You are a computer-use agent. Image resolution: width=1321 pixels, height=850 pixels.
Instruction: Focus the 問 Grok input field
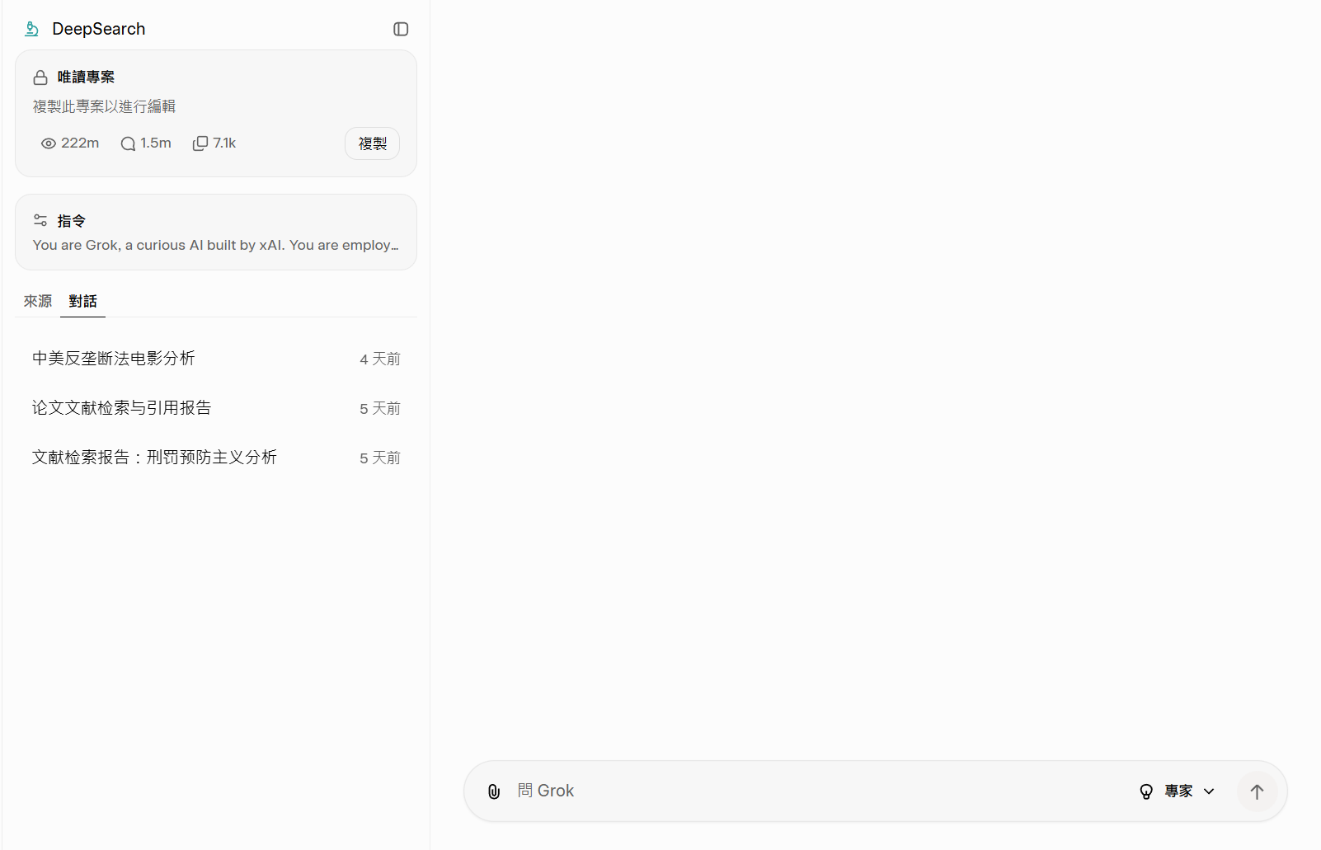tap(816, 791)
